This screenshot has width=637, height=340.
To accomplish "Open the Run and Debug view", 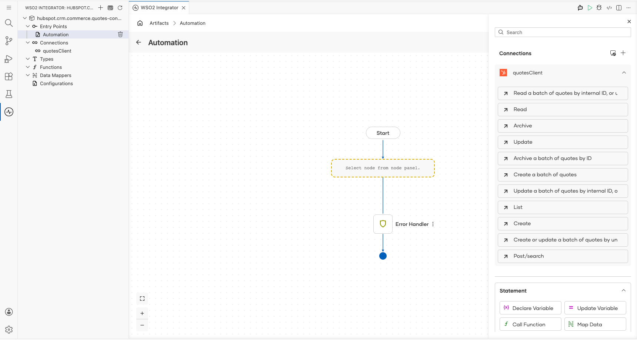I will pos(9,59).
